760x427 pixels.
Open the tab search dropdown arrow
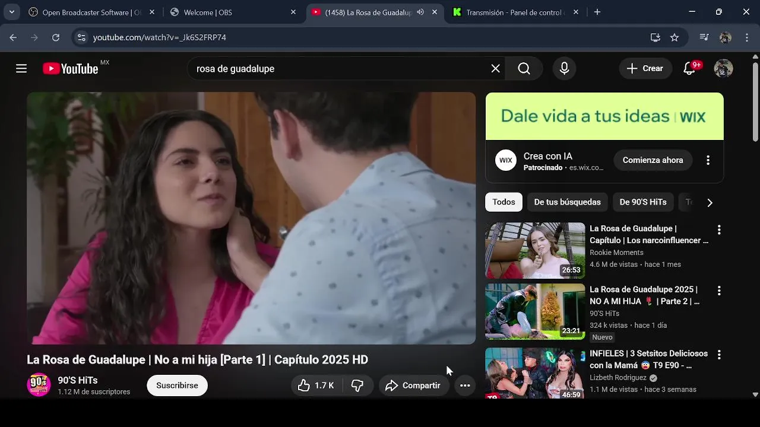pyautogui.click(x=11, y=12)
